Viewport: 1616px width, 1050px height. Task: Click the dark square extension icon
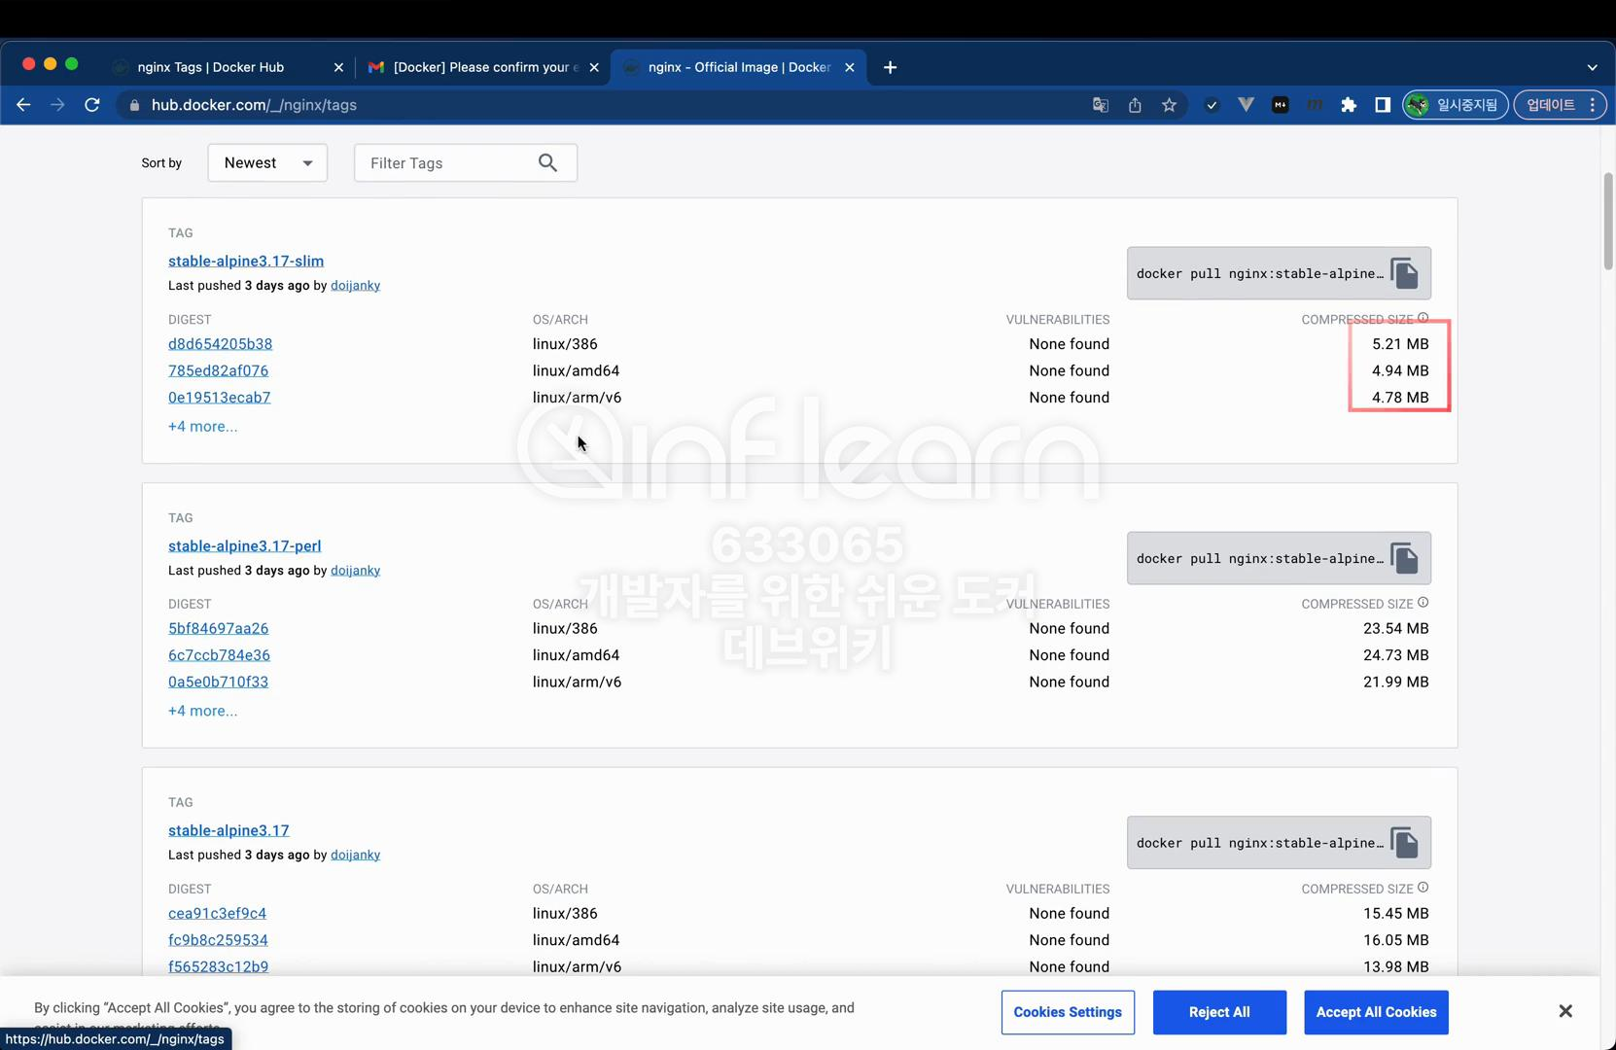[1281, 105]
